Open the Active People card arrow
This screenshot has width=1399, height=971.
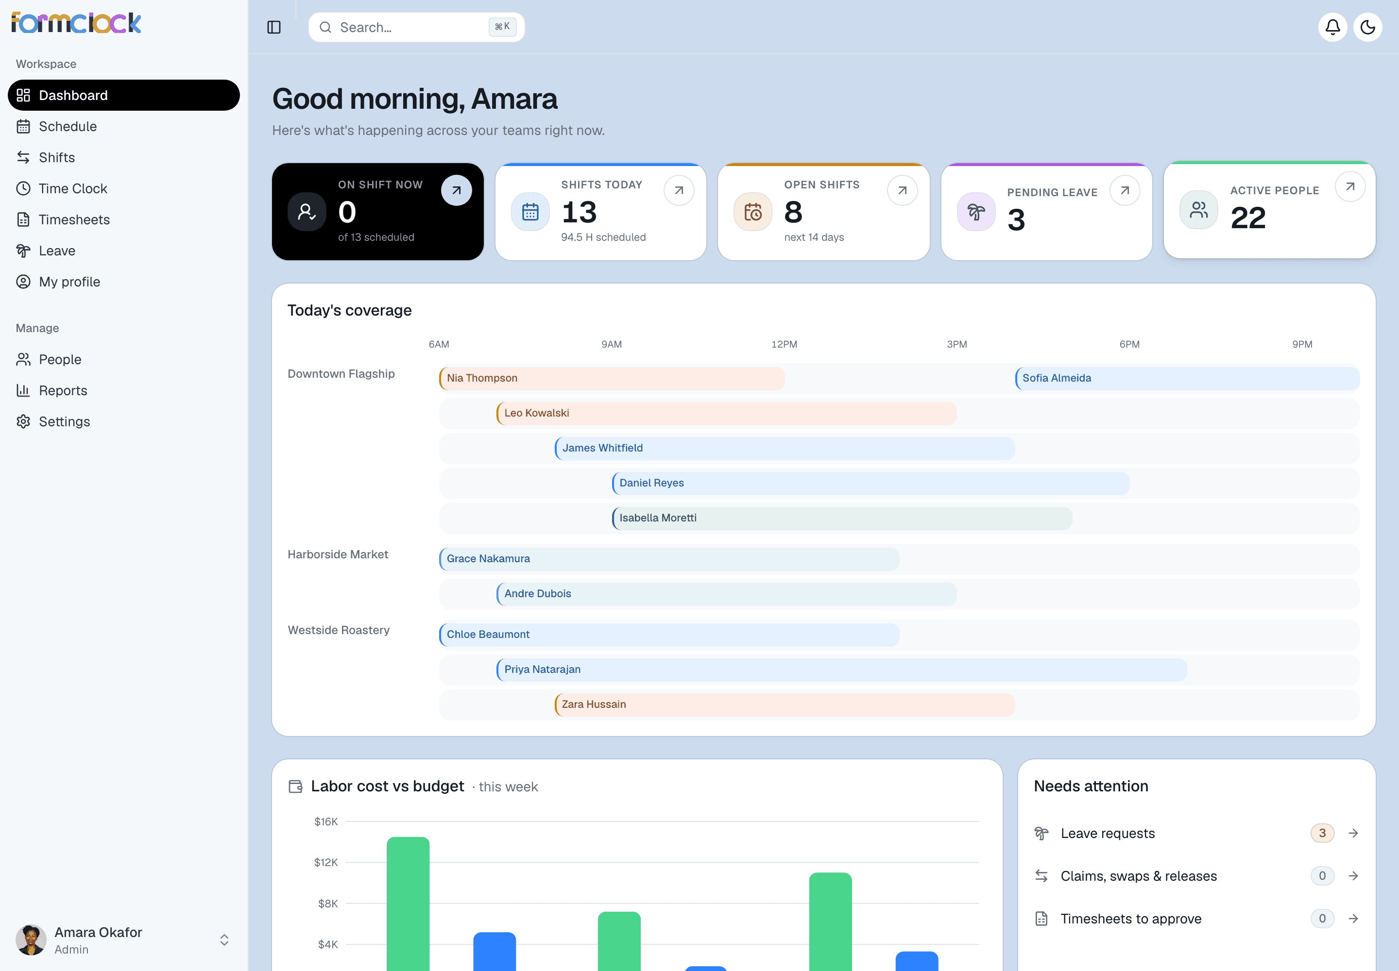coord(1350,186)
